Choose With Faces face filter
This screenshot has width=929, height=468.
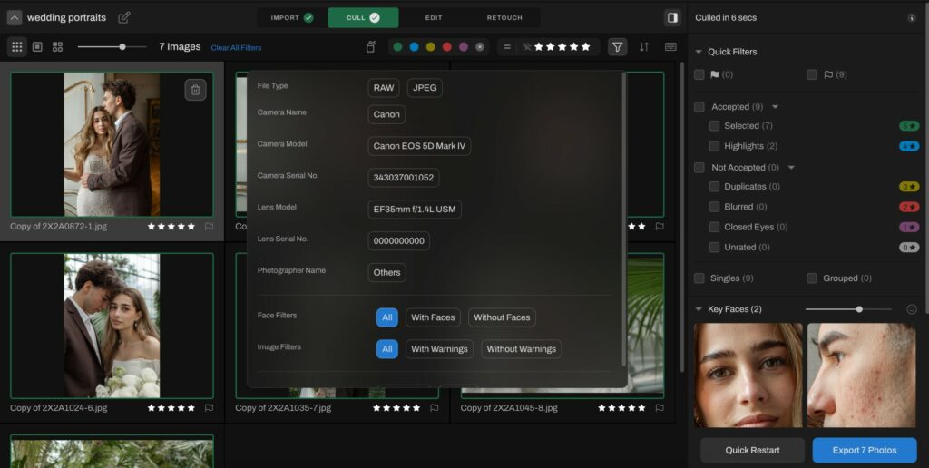(x=433, y=317)
